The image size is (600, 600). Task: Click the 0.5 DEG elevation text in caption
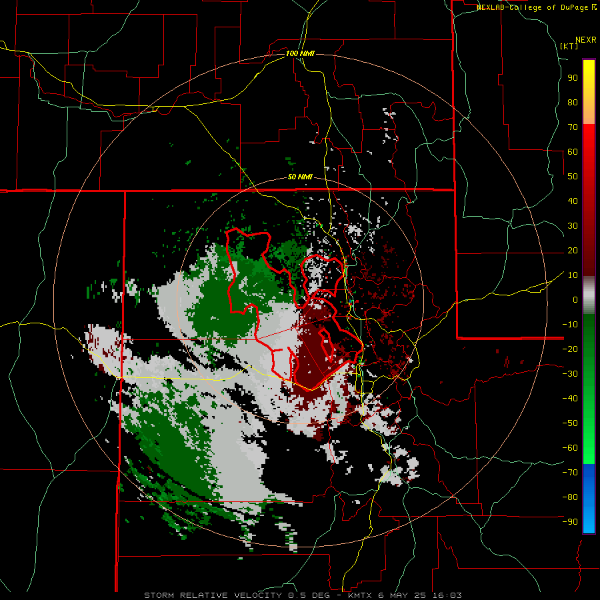click(x=311, y=595)
